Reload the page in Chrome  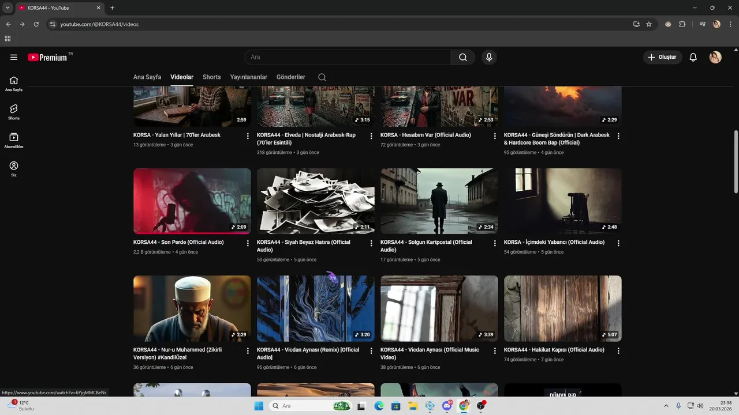pyautogui.click(x=36, y=24)
